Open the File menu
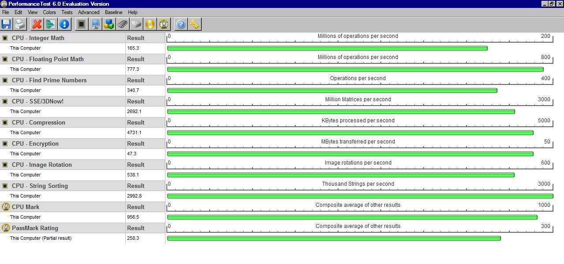 point(6,12)
